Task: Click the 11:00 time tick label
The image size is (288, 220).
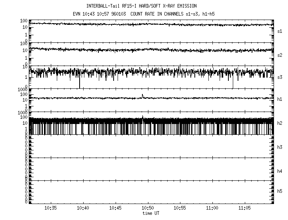Action: (x=212, y=208)
